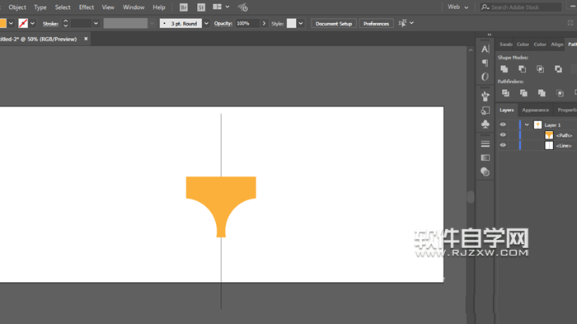Open the Adobe Stock (St) icon
This screenshot has height=324, width=577.
pyautogui.click(x=201, y=7)
